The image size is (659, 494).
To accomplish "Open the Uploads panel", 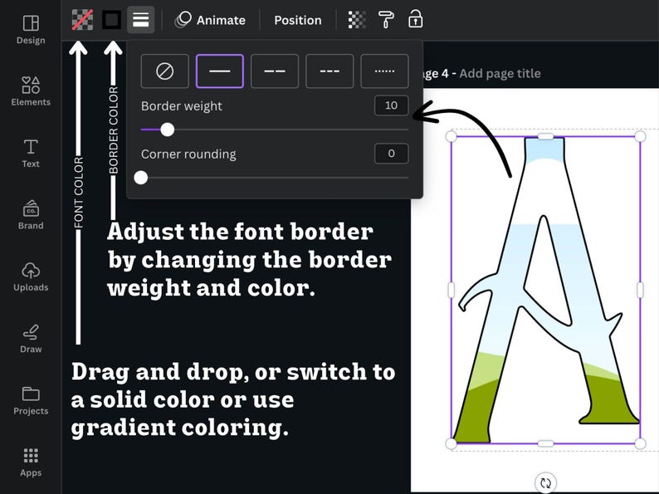I will pyautogui.click(x=31, y=276).
